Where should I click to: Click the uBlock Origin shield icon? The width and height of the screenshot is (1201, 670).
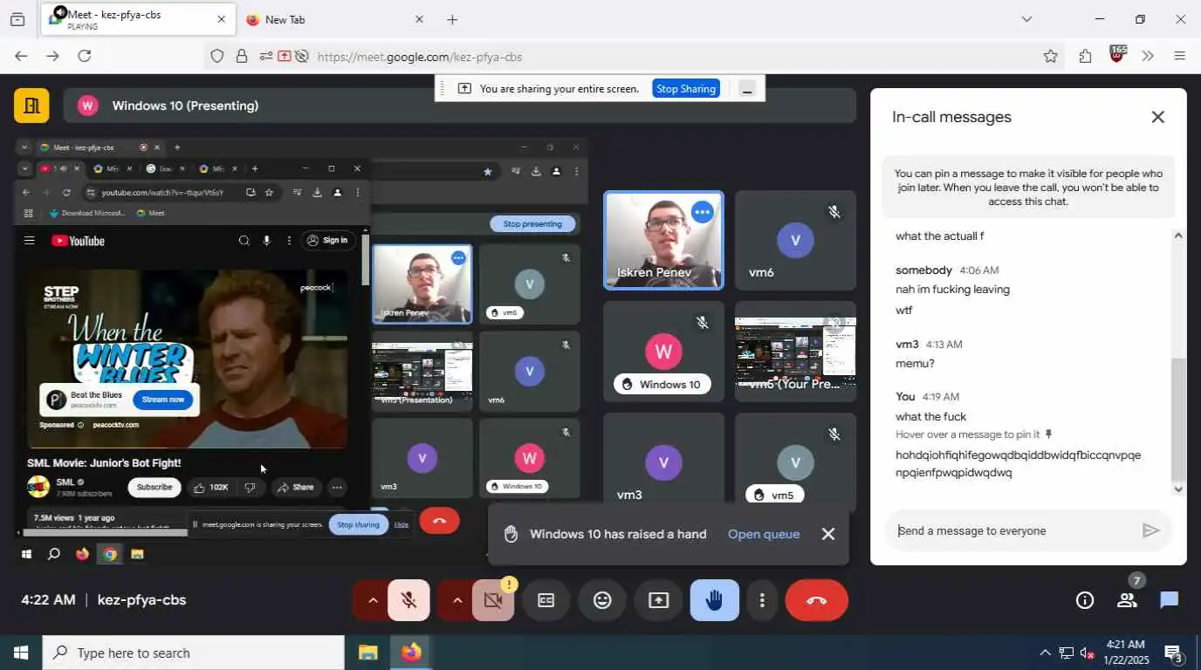point(1117,55)
